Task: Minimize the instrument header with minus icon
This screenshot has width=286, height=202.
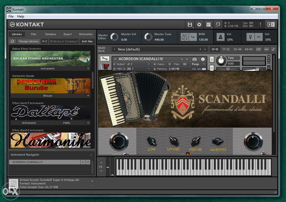Action: click(x=269, y=60)
